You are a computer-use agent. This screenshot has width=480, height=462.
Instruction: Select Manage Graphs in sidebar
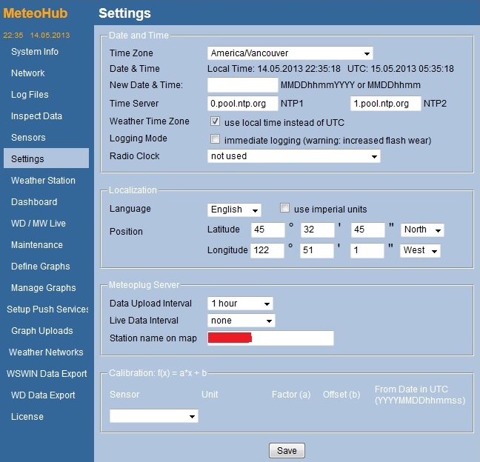44,288
